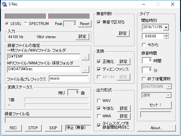Browse for the MP3/WMA save folder
Screen dimensions: 181x136
pos(85,69)
